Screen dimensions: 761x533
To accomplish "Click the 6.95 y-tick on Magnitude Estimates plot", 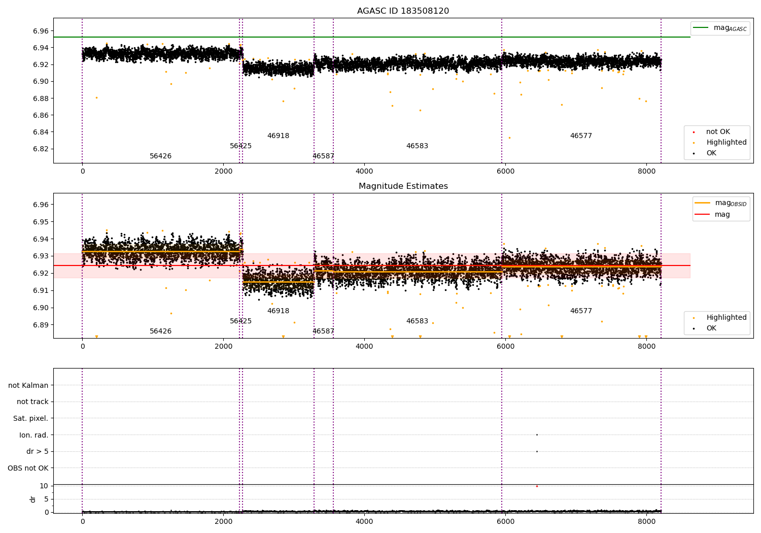I will (41, 222).
